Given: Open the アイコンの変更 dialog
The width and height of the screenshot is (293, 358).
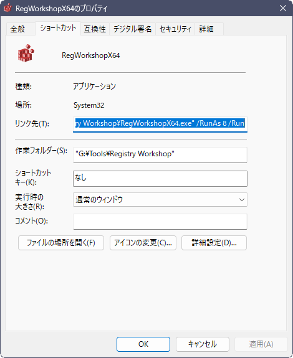Looking at the screenshot, I should click(x=143, y=243).
